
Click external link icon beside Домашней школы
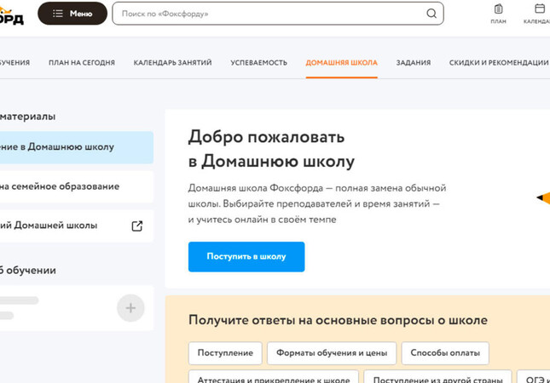137,226
